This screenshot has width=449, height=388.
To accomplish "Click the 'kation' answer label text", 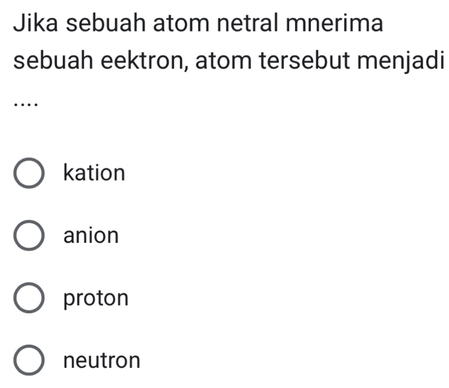I will pos(94,174).
